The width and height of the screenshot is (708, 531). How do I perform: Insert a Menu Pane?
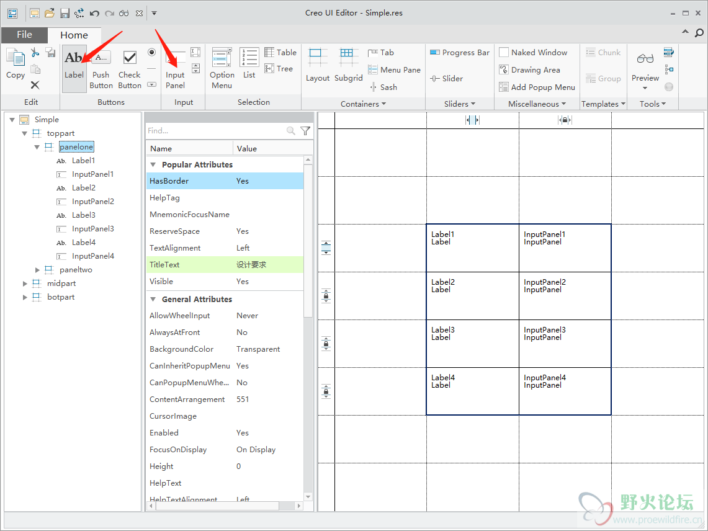pos(394,69)
